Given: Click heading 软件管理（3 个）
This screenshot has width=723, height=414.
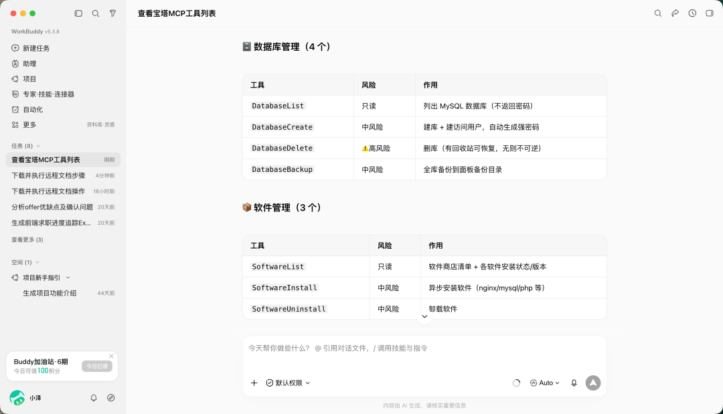Looking at the screenshot, I should click(283, 207).
